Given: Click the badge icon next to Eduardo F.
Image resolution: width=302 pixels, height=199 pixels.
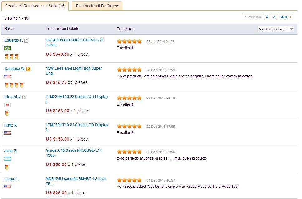Looking at the screenshot, I should [x=26, y=40].
